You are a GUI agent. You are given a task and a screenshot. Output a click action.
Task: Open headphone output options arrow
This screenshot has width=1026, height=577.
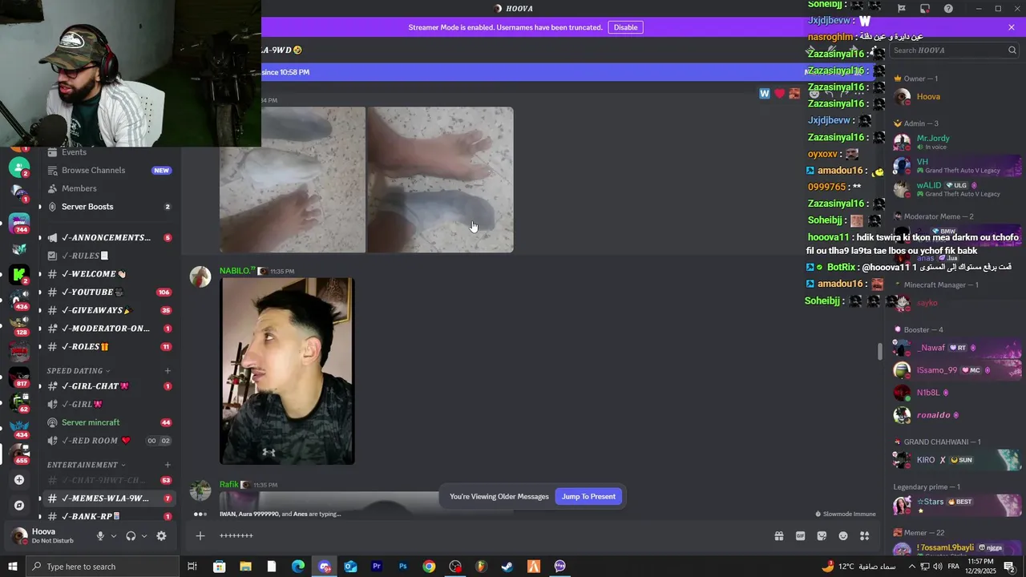[144, 536]
